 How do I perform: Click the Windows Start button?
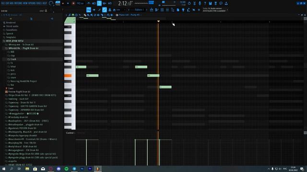pyautogui.click(x=4, y=169)
